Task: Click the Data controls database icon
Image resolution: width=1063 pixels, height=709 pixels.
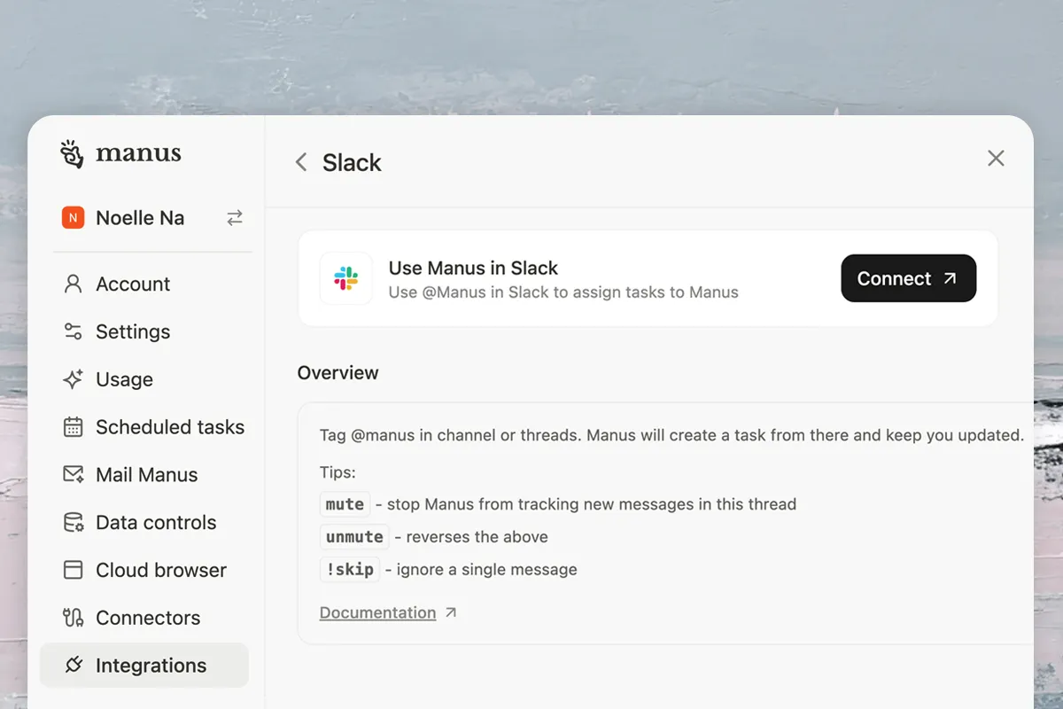Action: [73, 523]
